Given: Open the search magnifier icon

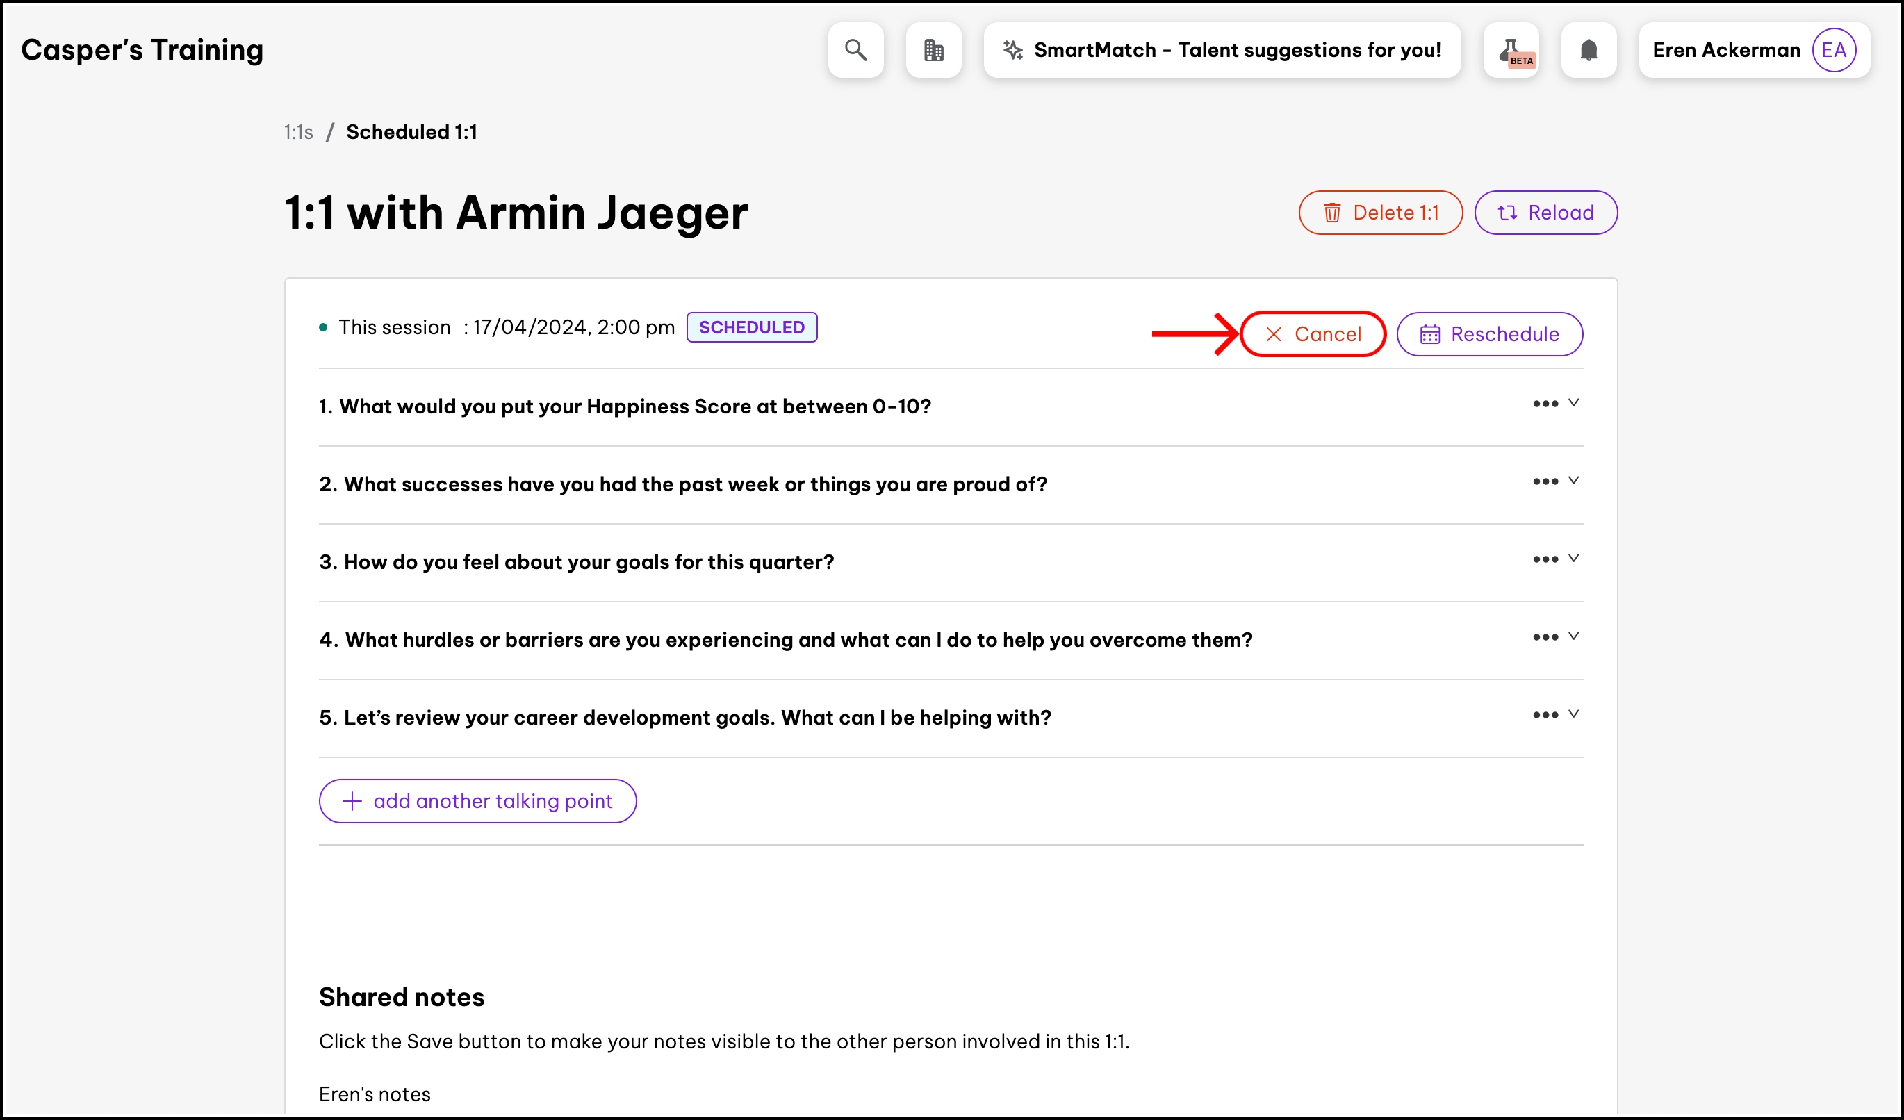Looking at the screenshot, I should click(855, 50).
